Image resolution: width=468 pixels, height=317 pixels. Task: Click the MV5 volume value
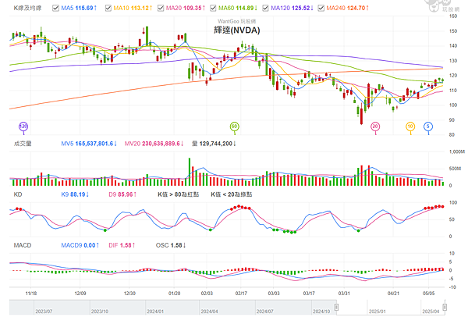click(89, 144)
